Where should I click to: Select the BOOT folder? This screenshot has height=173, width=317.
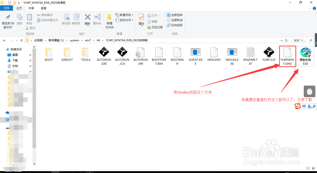click(x=49, y=54)
